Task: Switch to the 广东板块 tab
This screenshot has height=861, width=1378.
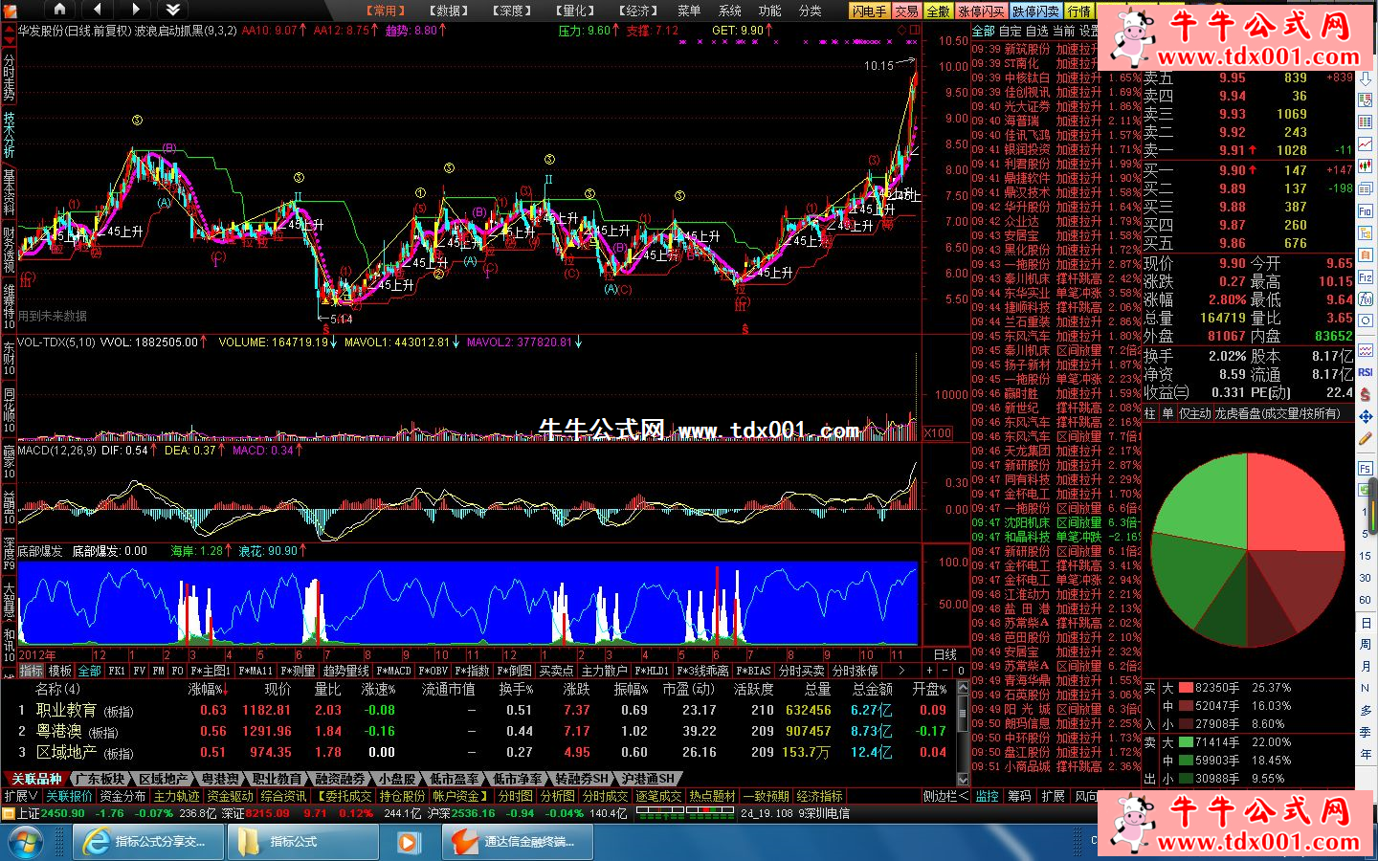Action: (x=100, y=779)
